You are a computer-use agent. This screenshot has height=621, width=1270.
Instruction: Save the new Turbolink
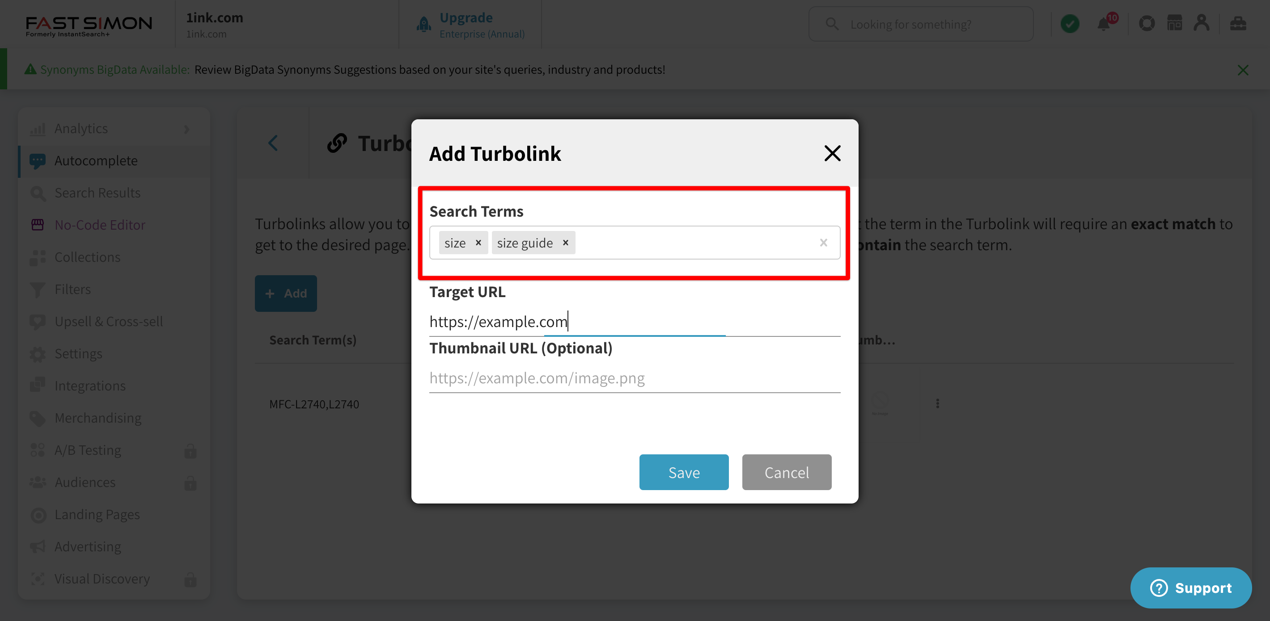pyautogui.click(x=684, y=472)
